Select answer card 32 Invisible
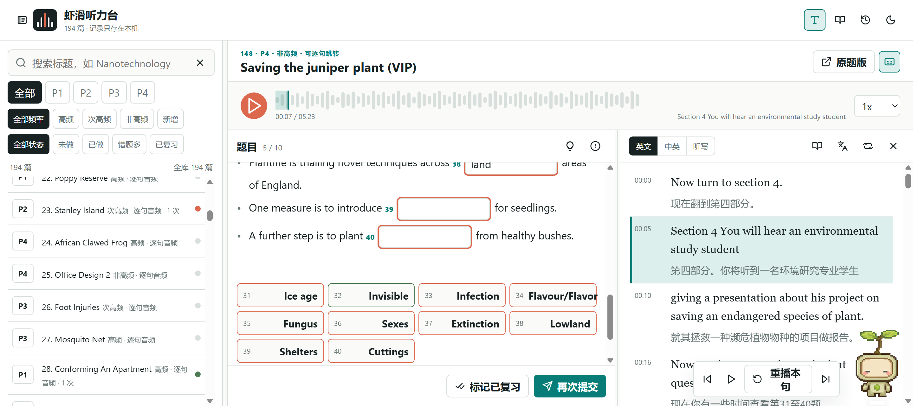Screen dimensions: 913x406 click(x=371, y=295)
